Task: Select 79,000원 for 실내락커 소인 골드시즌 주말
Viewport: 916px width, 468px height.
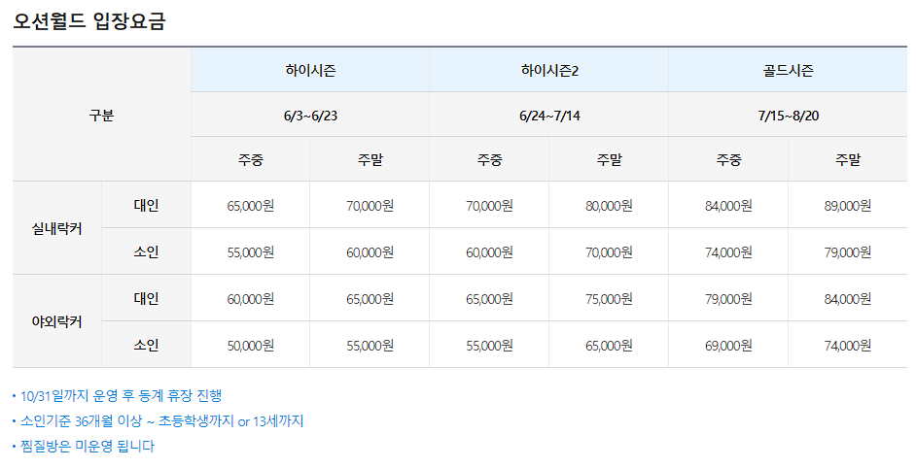Action: tap(848, 252)
